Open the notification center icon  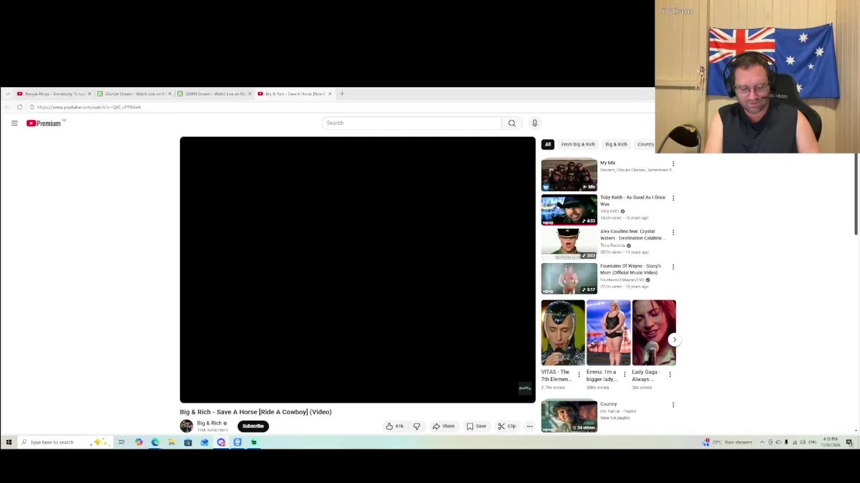click(849, 442)
